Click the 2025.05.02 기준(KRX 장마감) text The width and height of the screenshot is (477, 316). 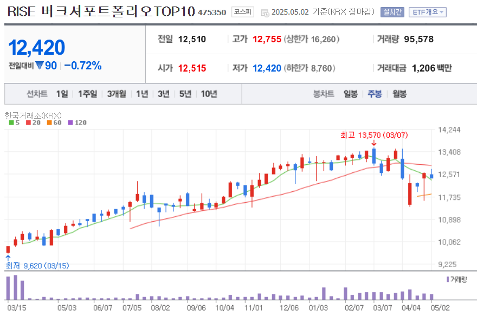323,12
